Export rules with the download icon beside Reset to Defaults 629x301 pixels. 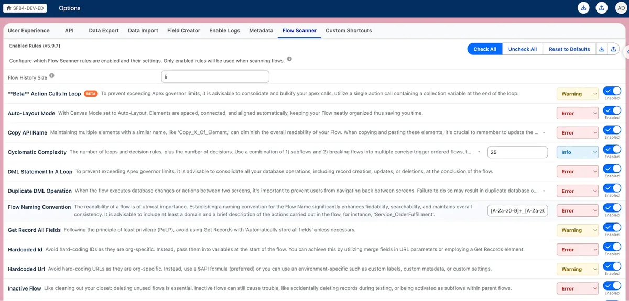tap(602, 49)
